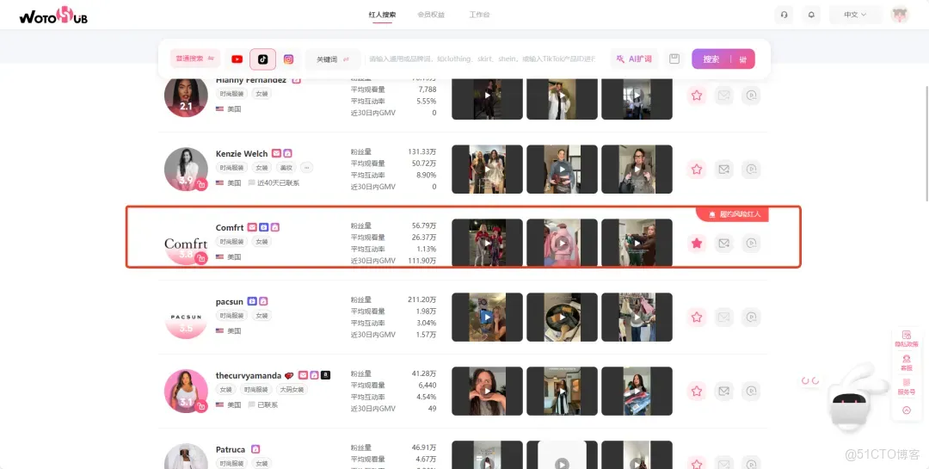Select the YouTube platform icon
This screenshot has width=929, height=469.
point(237,59)
